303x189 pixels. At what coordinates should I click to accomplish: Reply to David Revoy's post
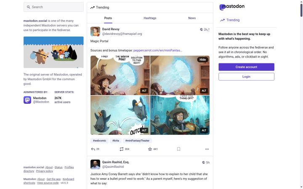coord(93,149)
